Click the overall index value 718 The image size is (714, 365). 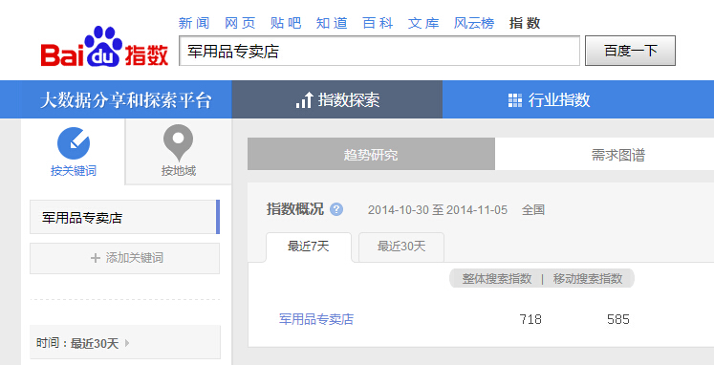(x=530, y=319)
